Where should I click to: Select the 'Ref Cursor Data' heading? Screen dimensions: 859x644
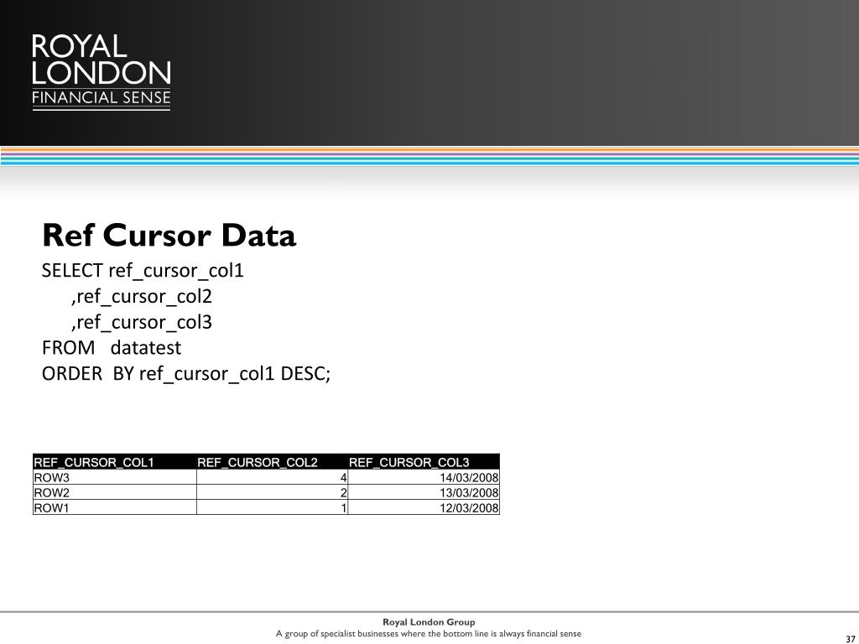pos(169,236)
